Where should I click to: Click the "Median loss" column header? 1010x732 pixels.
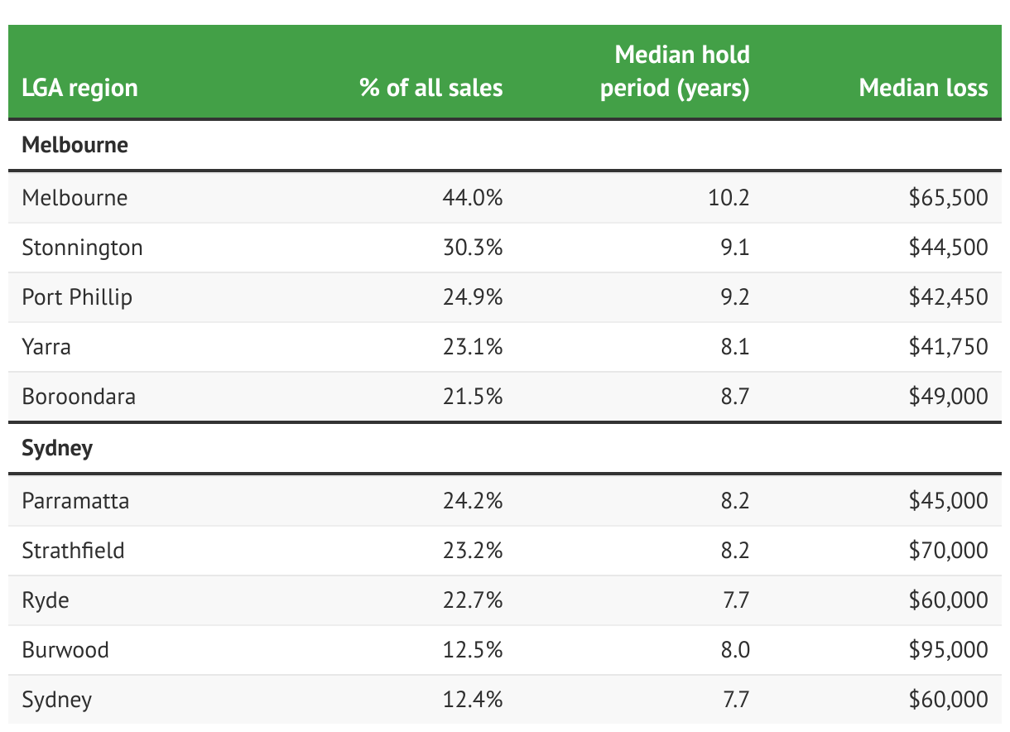point(923,88)
